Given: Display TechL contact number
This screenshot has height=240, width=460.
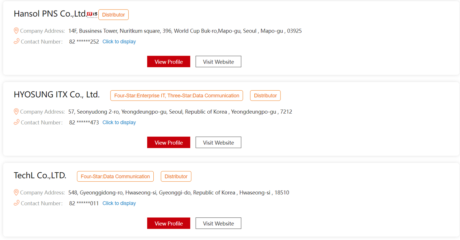Looking at the screenshot, I should click(119, 203).
